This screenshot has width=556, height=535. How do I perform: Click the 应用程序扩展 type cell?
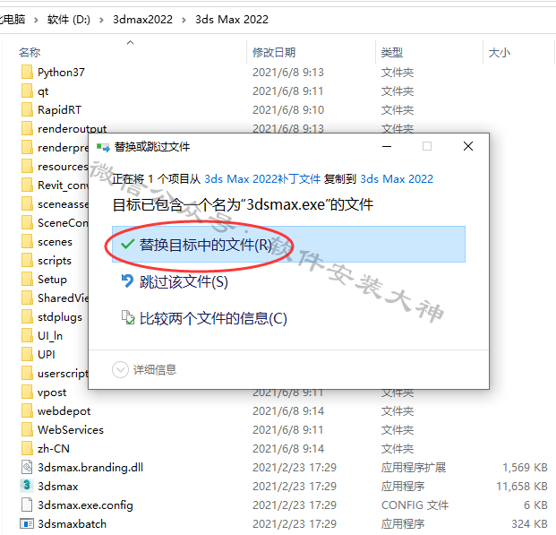point(414,467)
